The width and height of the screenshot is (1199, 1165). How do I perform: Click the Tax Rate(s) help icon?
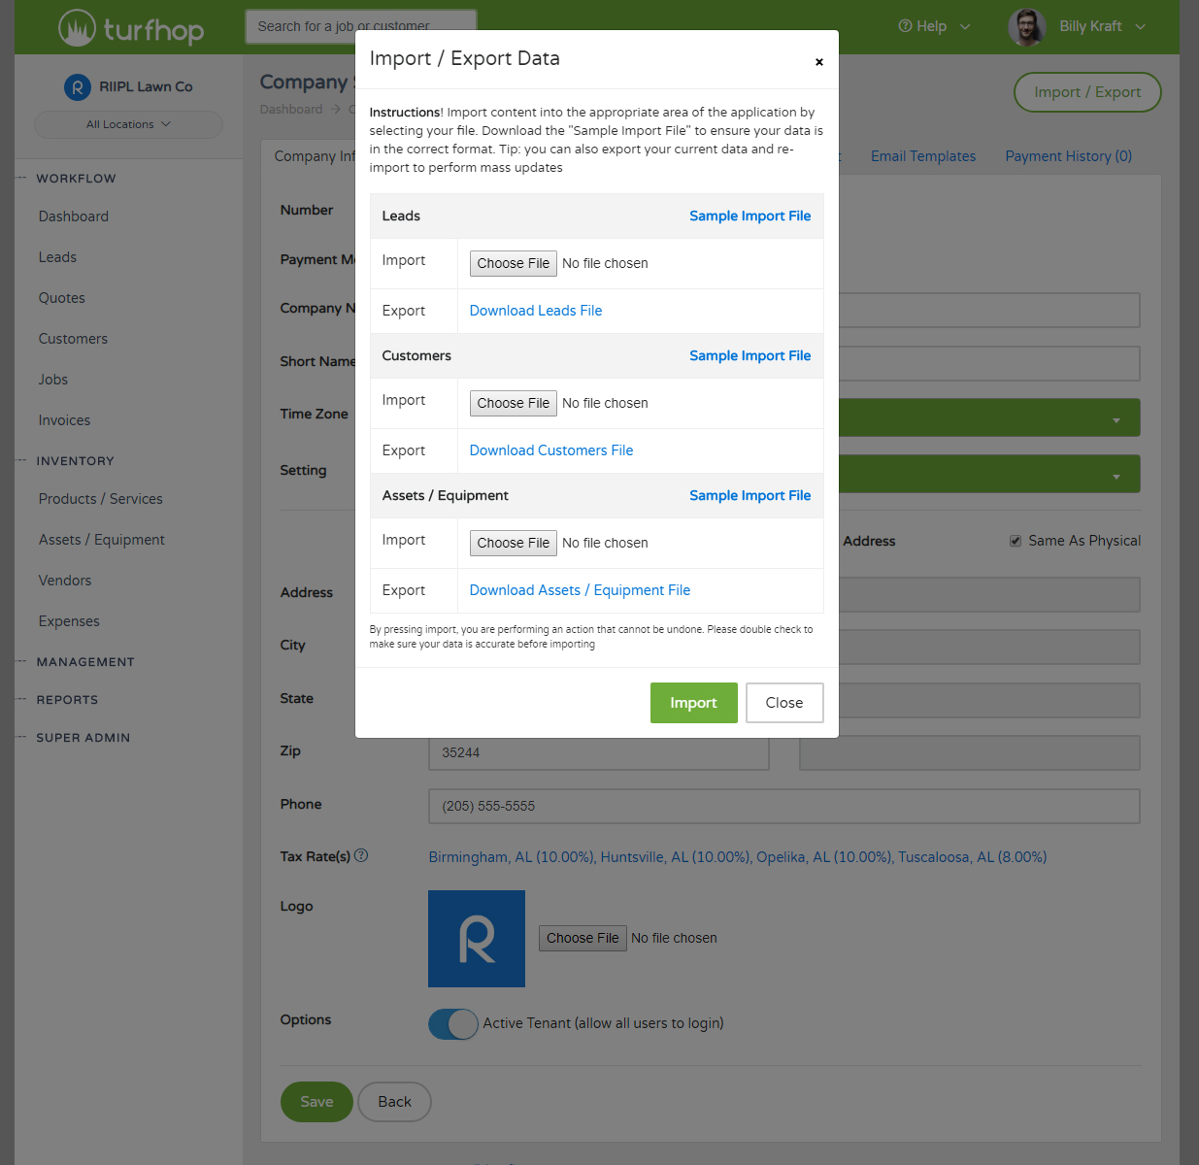pos(361,856)
